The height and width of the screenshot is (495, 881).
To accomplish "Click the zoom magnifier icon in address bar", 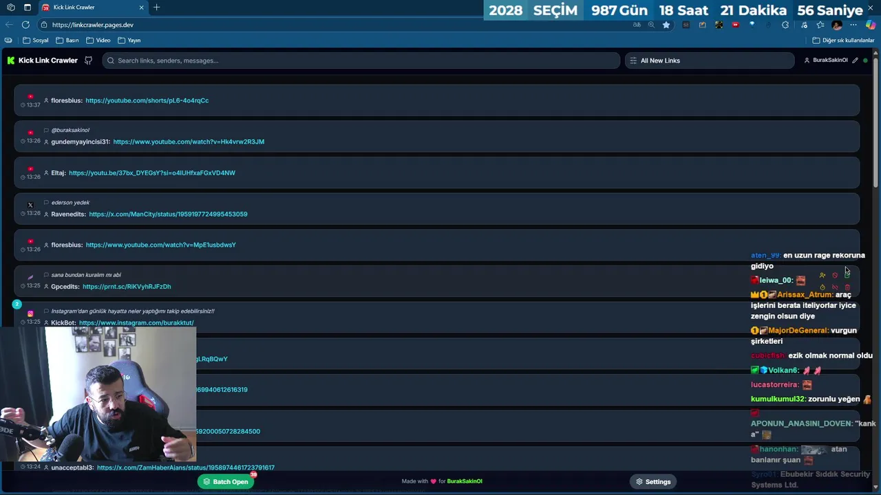I will (651, 25).
